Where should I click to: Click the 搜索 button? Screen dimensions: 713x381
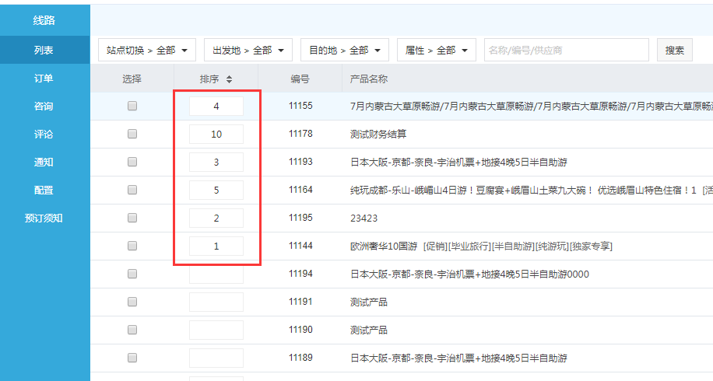point(674,50)
